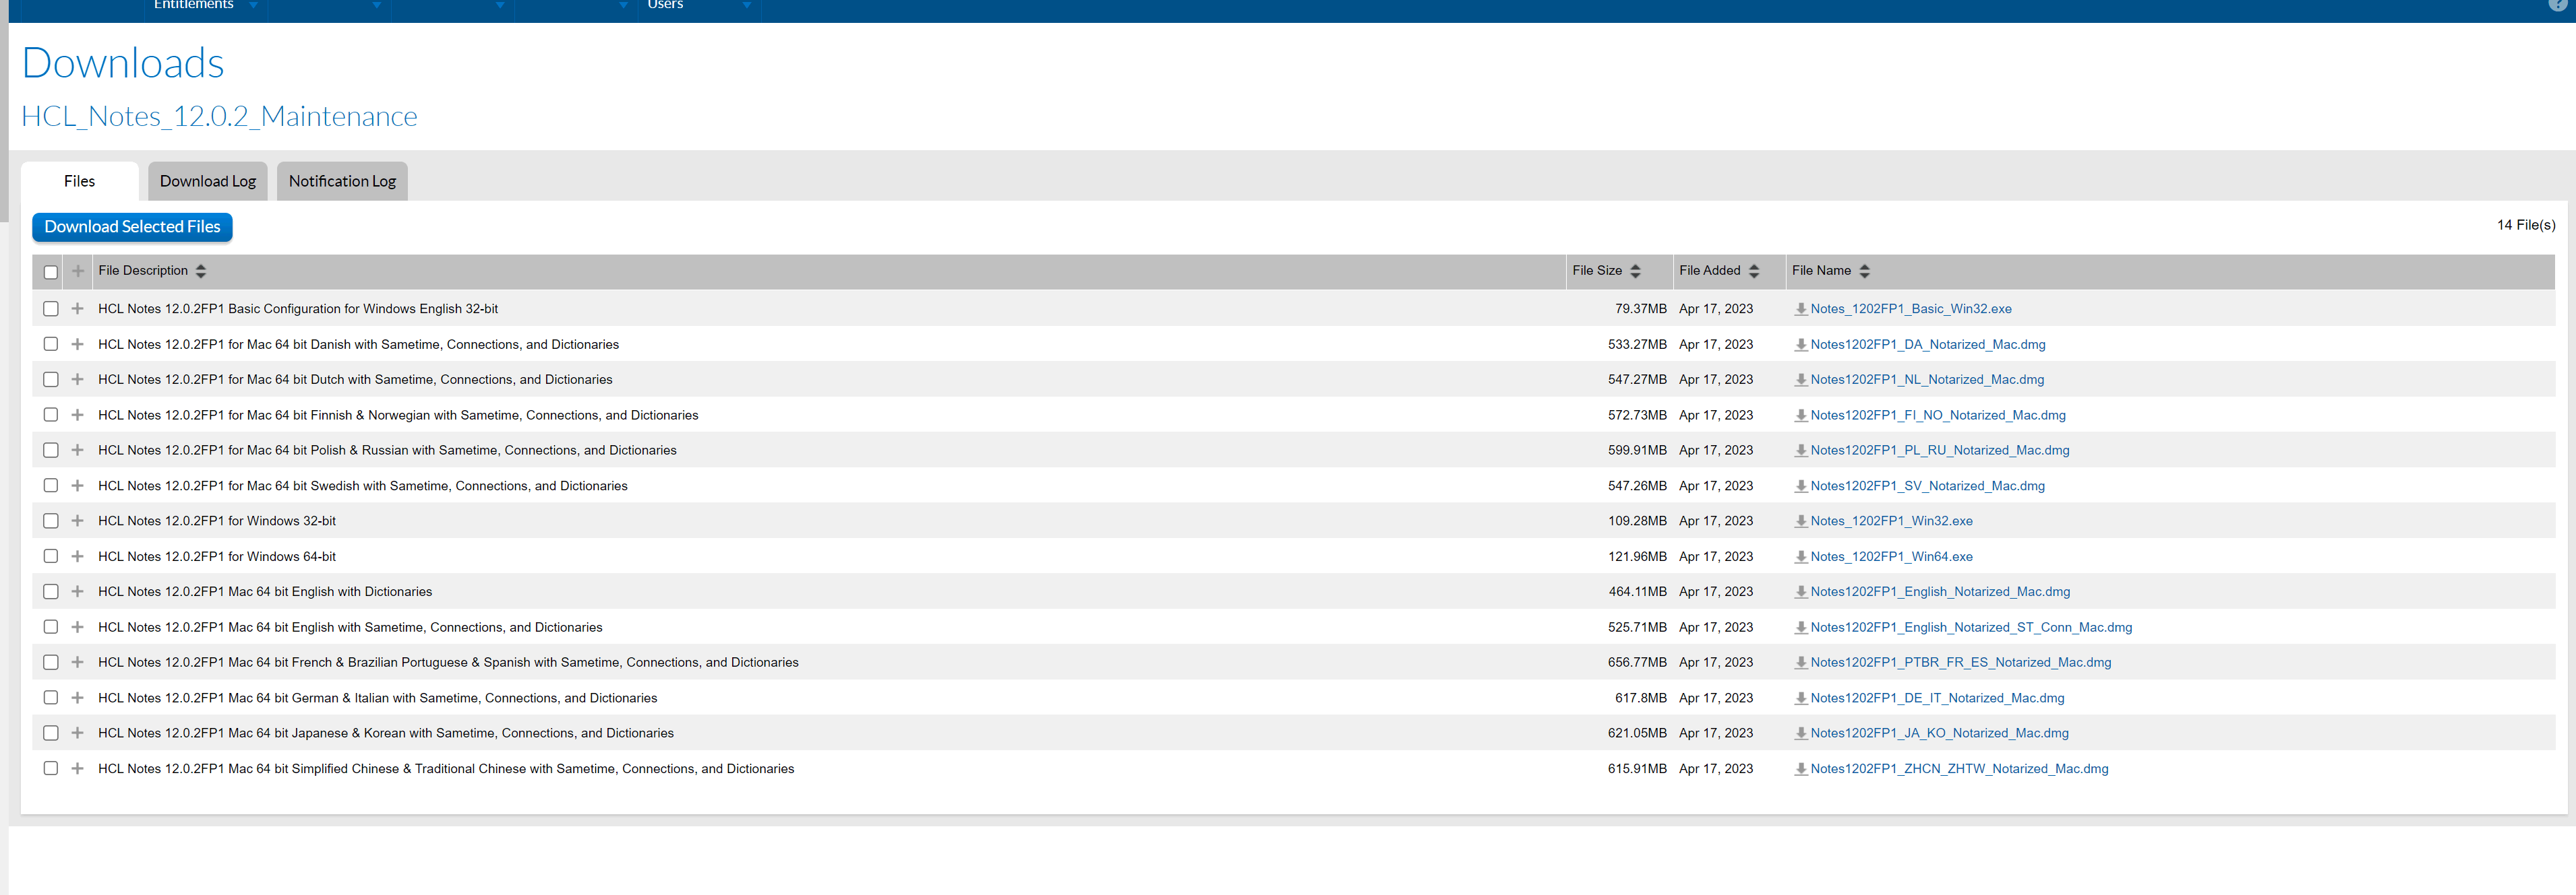
Task: Check the French & Brazilian Portuguese & Spanish file
Action: 51,662
